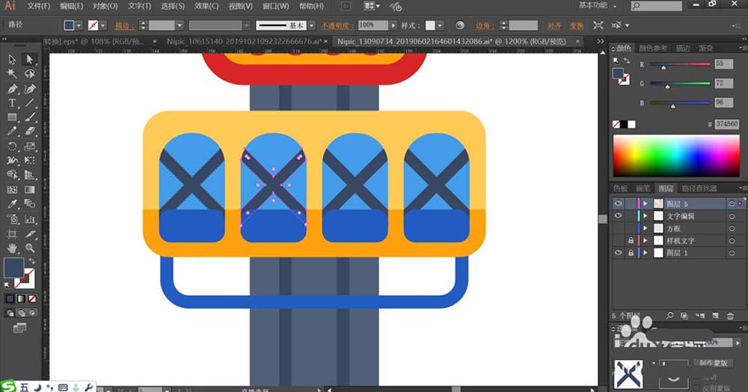Expand the 方框 layer arrow
The width and height of the screenshot is (748, 392).
(x=645, y=228)
